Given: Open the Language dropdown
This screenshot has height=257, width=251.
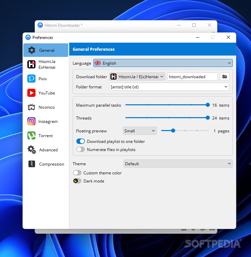Looking at the screenshot, I should [x=163, y=63].
